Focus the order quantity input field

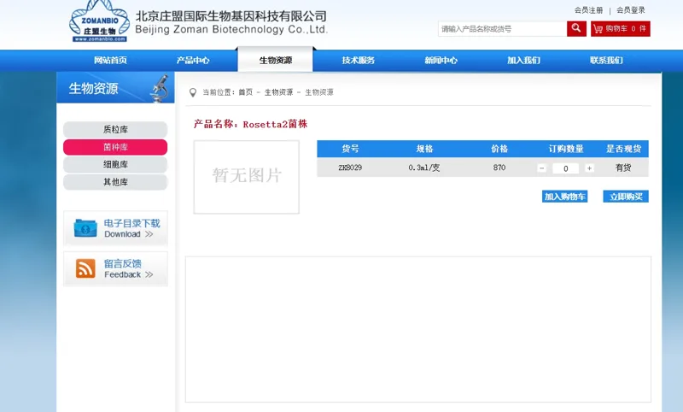(565, 168)
